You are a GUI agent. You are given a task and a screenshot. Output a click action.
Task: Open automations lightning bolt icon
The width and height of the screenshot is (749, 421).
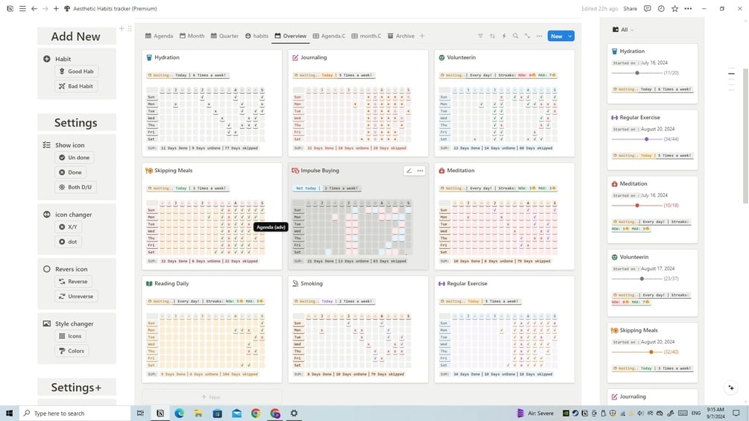(x=504, y=37)
